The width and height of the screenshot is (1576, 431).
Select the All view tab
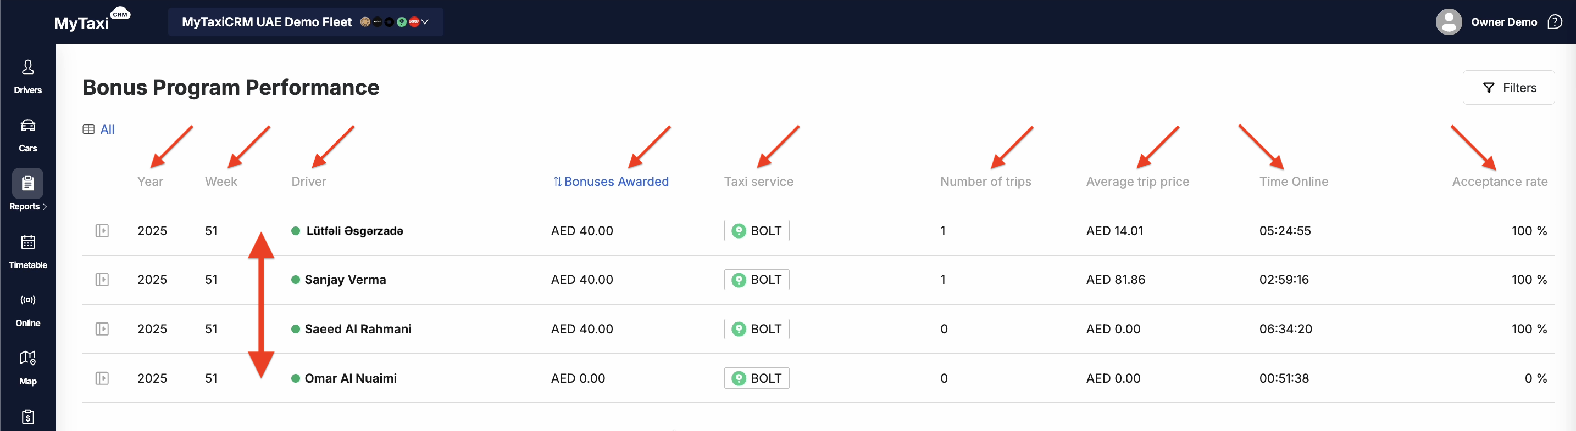pyautogui.click(x=107, y=129)
